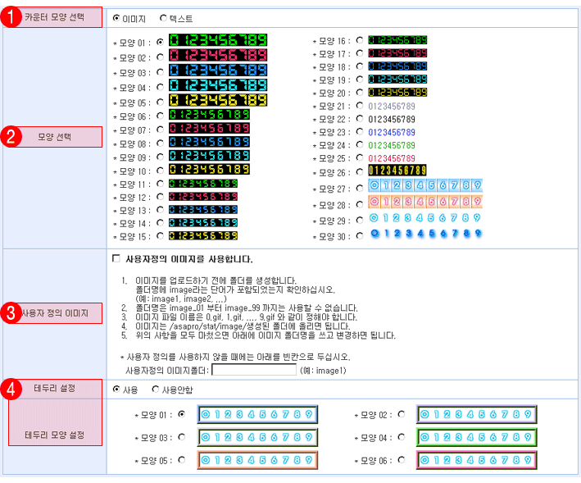Click the green border preview 모양 04

click(x=476, y=438)
